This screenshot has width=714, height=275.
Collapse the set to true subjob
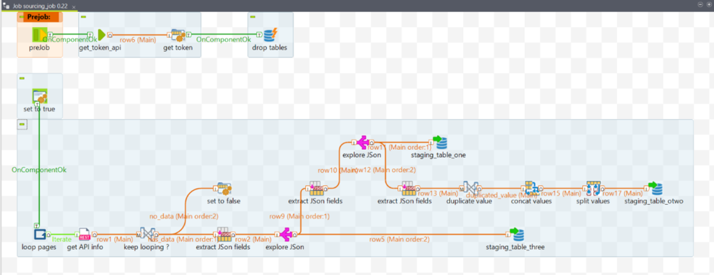point(22,79)
